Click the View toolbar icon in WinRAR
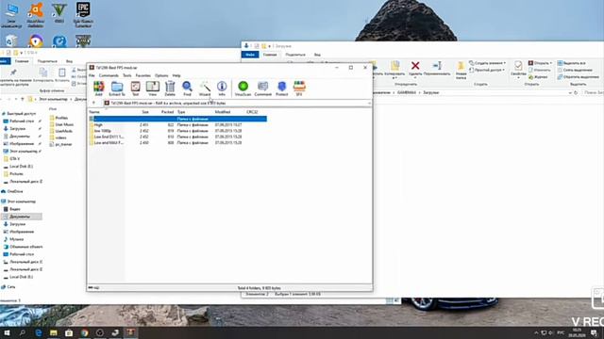This screenshot has width=604, height=339. click(x=153, y=89)
